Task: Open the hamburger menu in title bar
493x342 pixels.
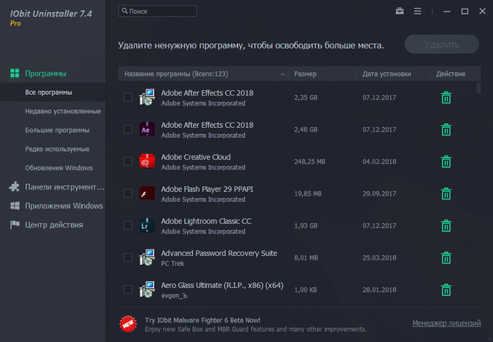Action: pyautogui.click(x=418, y=12)
